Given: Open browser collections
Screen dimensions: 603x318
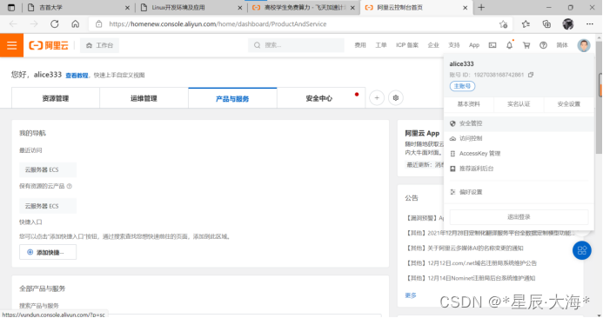Looking at the screenshot, I should (x=546, y=24).
